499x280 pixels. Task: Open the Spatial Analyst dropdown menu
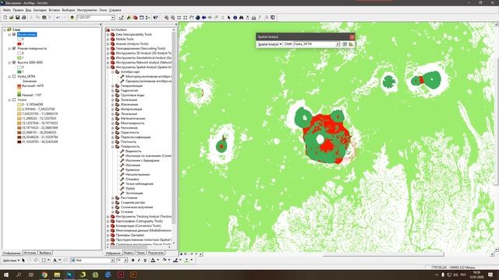(x=270, y=44)
